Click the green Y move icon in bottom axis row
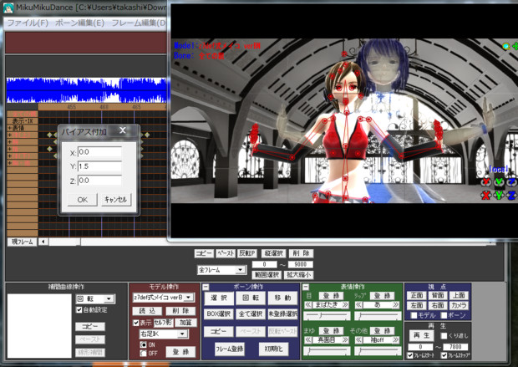The width and height of the screenshot is (518, 367). (499, 195)
